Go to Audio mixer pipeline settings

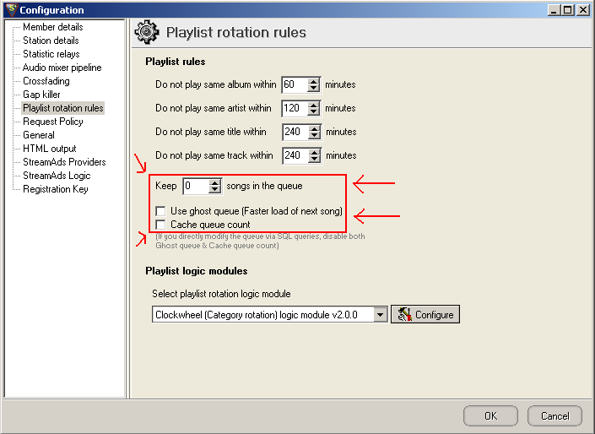(x=62, y=68)
